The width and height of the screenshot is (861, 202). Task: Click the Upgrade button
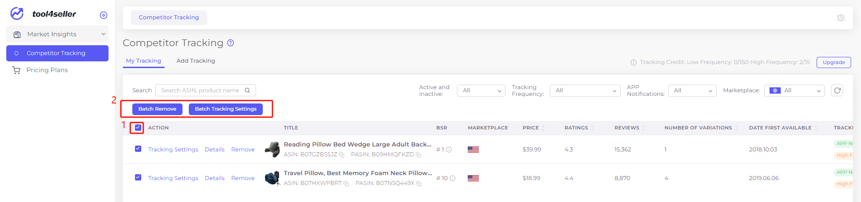834,62
